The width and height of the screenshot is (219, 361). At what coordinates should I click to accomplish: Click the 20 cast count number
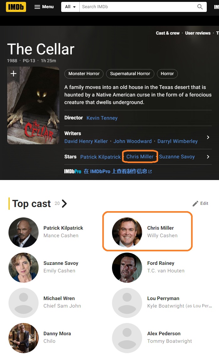57,203
